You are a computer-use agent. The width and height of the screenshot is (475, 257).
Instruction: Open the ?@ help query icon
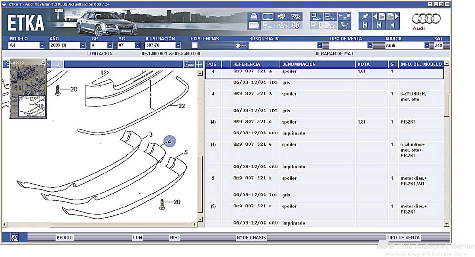pos(295,17)
